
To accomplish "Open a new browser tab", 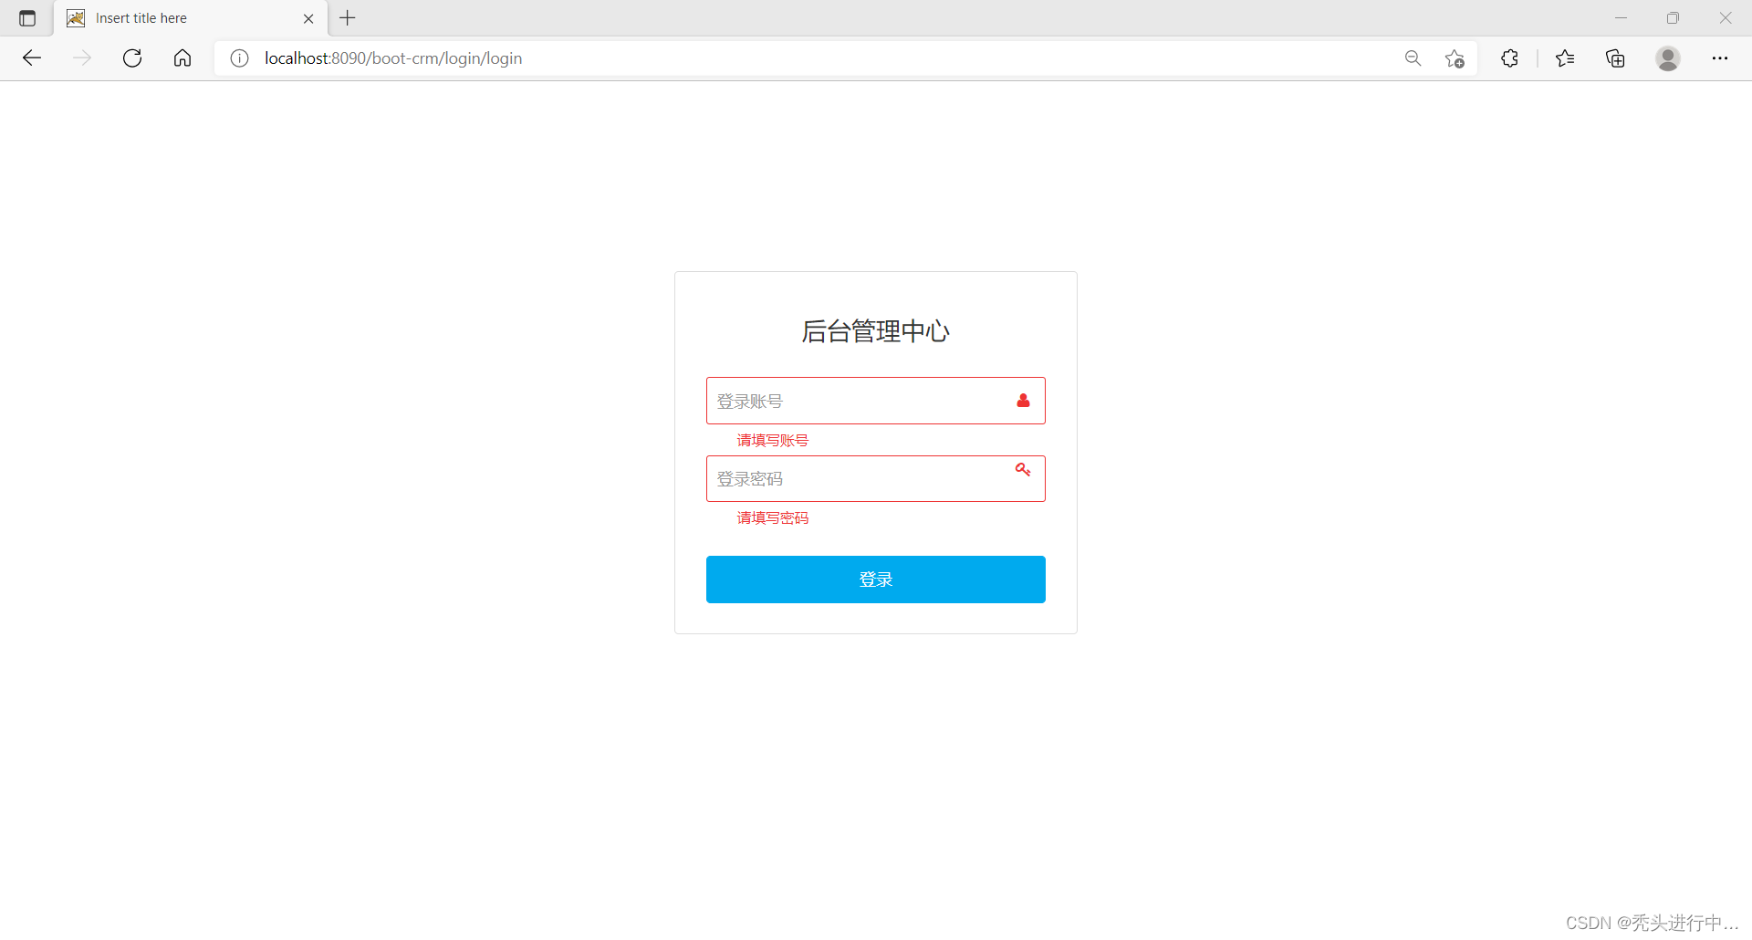I will tap(347, 17).
